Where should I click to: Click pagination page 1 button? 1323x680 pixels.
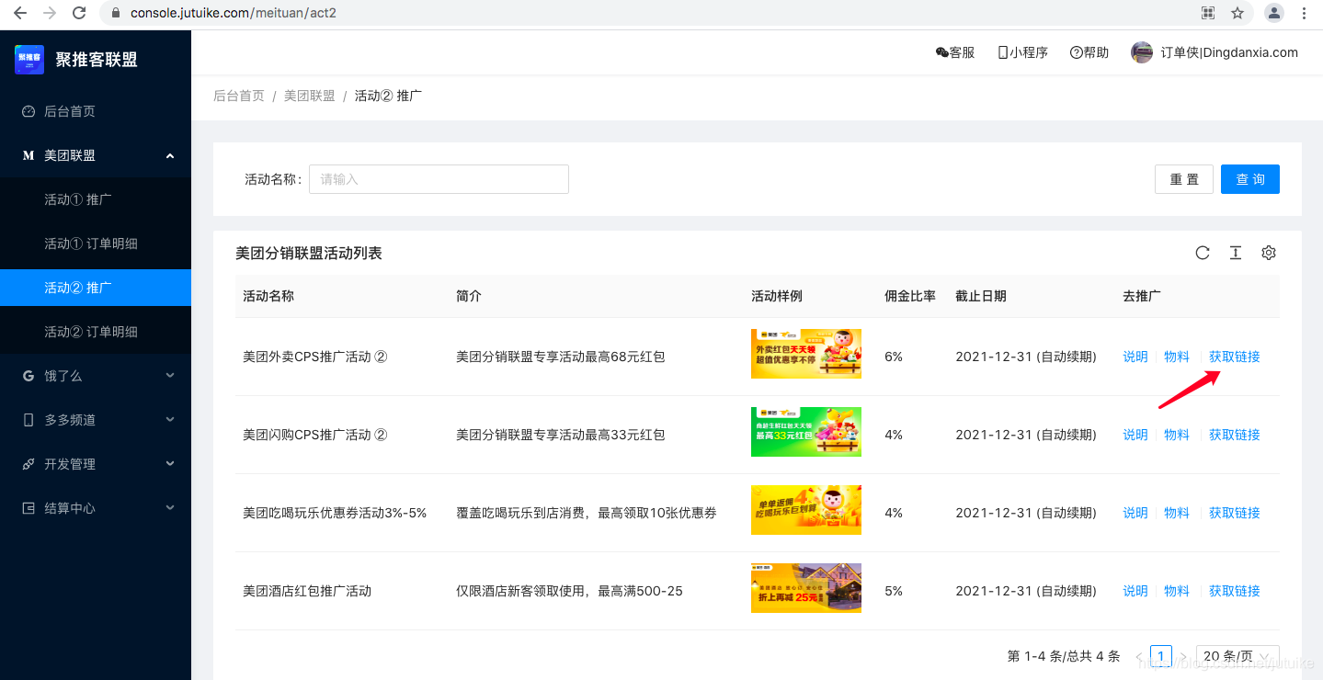click(x=1161, y=656)
